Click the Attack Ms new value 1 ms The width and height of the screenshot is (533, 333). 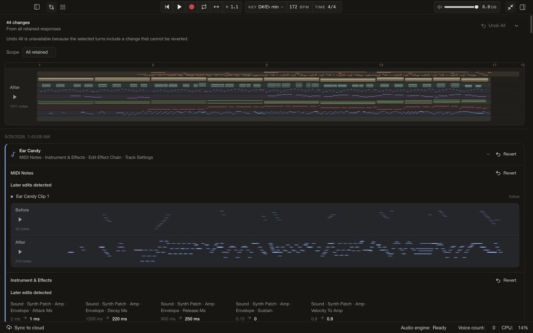point(35,319)
